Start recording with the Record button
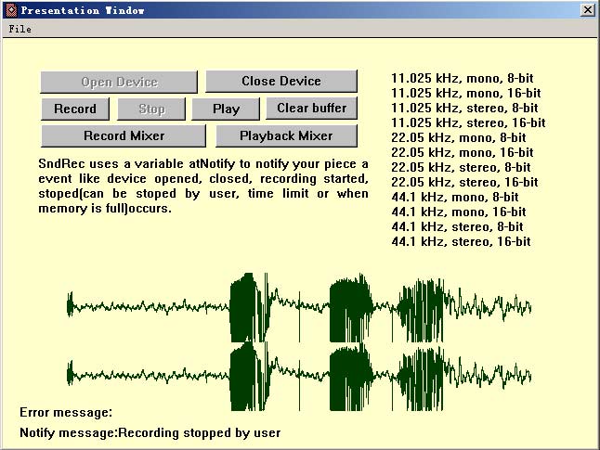Image resolution: width=600 pixels, height=450 pixels. point(75,109)
